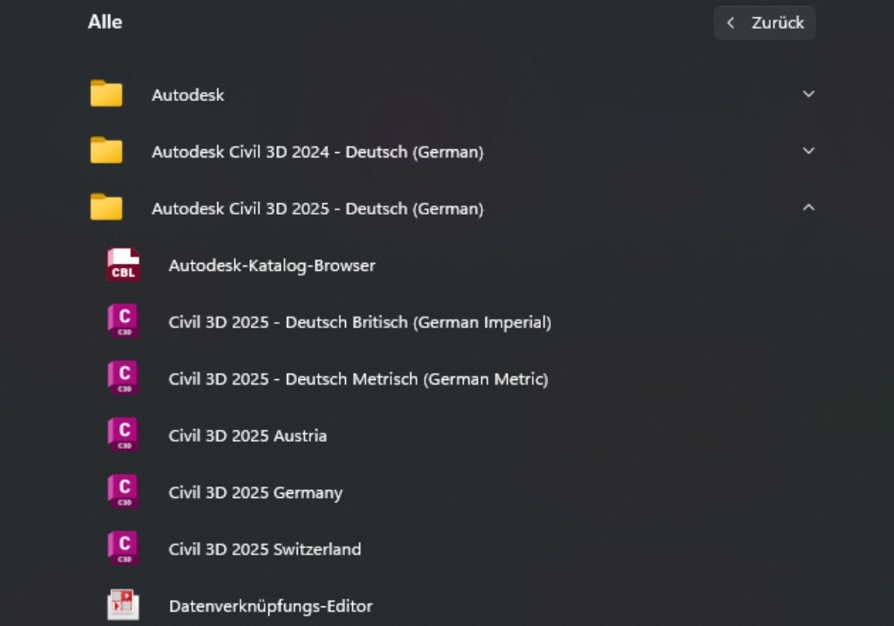
Task: Go back with the Zurück button
Action: [x=764, y=23]
